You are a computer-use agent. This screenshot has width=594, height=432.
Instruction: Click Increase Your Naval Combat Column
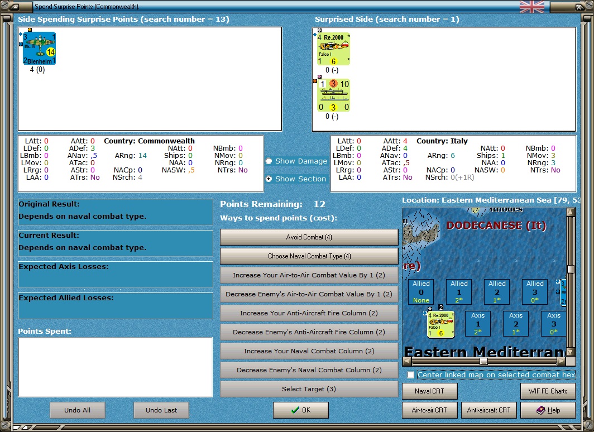[x=309, y=351]
